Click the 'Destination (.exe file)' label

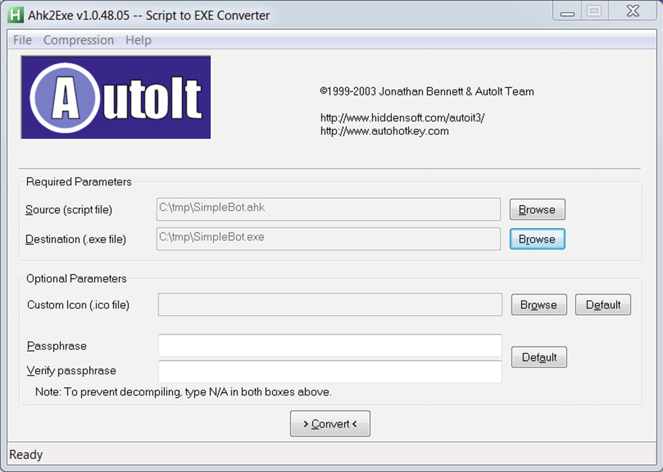(x=76, y=239)
